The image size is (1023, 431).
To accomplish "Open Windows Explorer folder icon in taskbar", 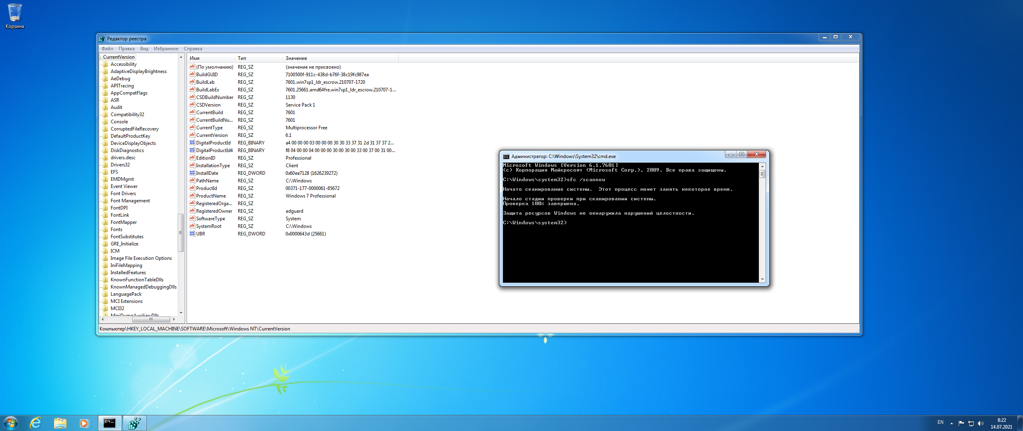I will (60, 423).
